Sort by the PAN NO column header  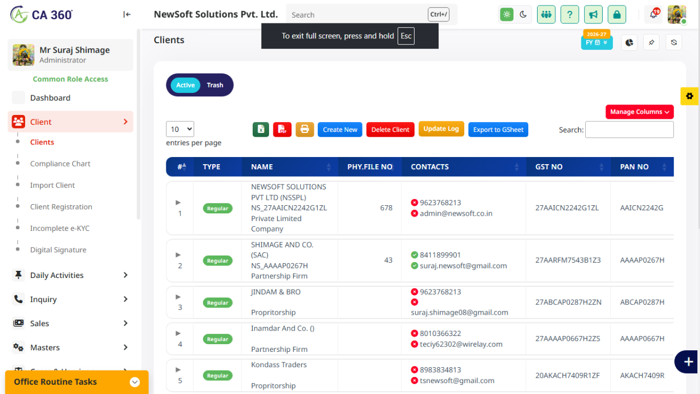[x=643, y=167]
